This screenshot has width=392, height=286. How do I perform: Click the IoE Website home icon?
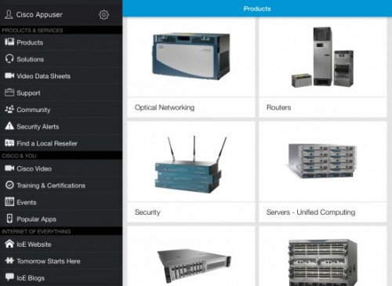[9, 244]
